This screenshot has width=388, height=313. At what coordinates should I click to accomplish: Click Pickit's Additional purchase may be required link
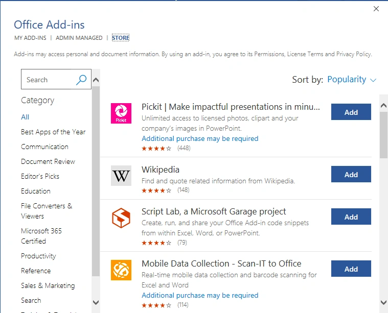(200, 138)
